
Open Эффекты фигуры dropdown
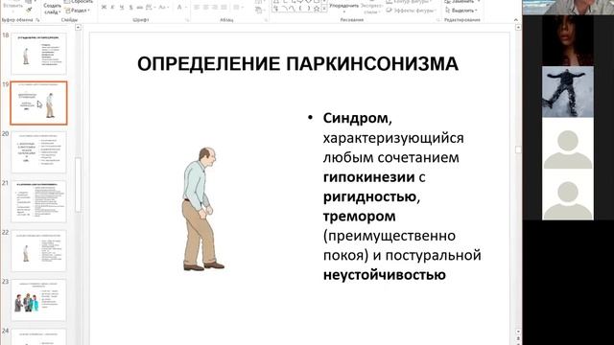(411, 11)
